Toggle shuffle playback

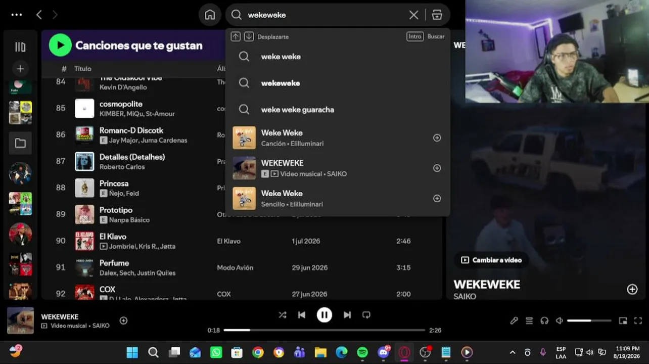click(x=283, y=315)
